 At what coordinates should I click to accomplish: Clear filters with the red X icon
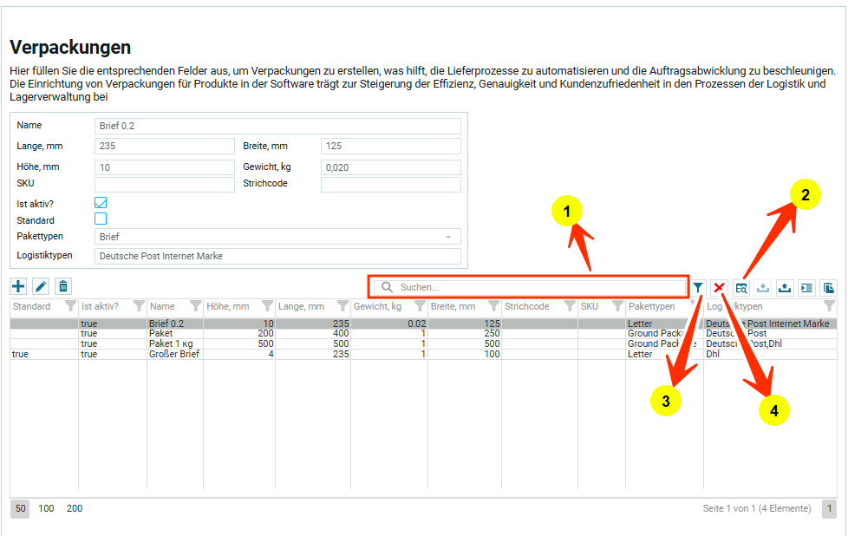click(x=720, y=287)
